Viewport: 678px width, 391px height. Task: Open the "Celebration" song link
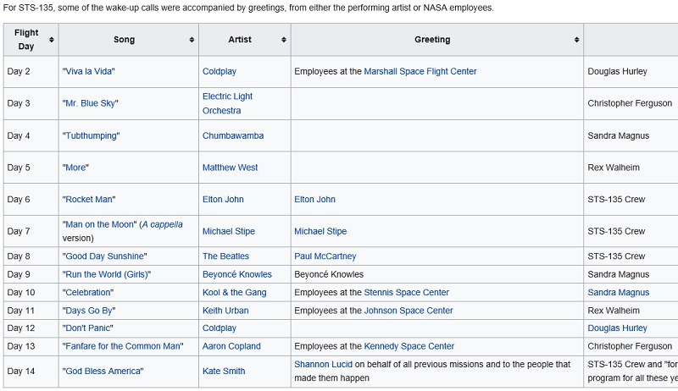(x=88, y=293)
